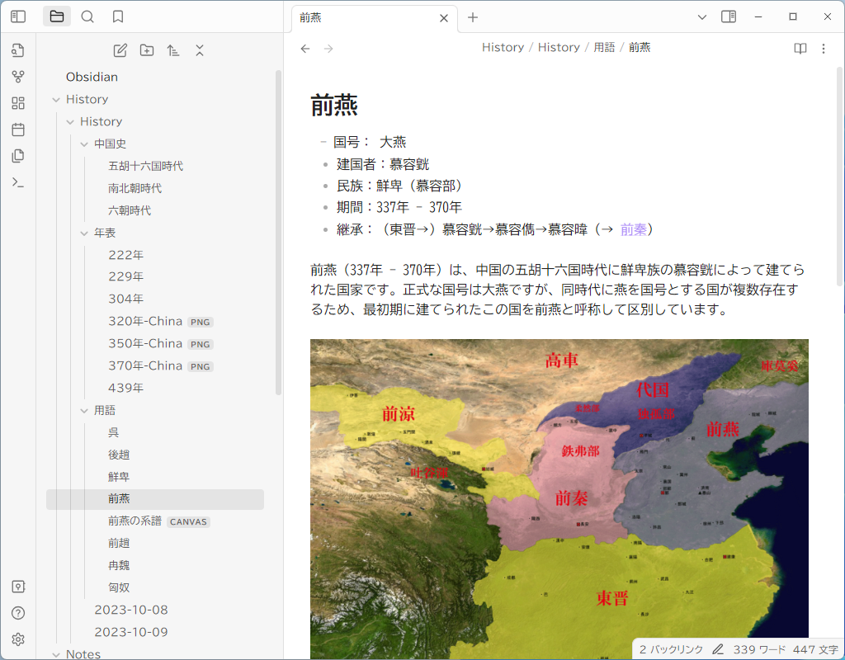Open command palette icon
The height and width of the screenshot is (660, 845).
click(x=18, y=182)
